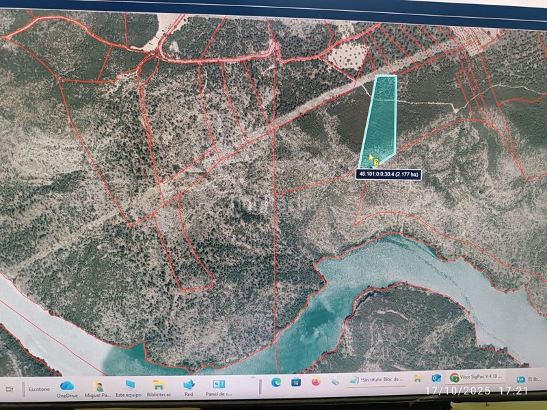
Task: Open the Bibliotecas folder shortcut
Action: point(159,387)
